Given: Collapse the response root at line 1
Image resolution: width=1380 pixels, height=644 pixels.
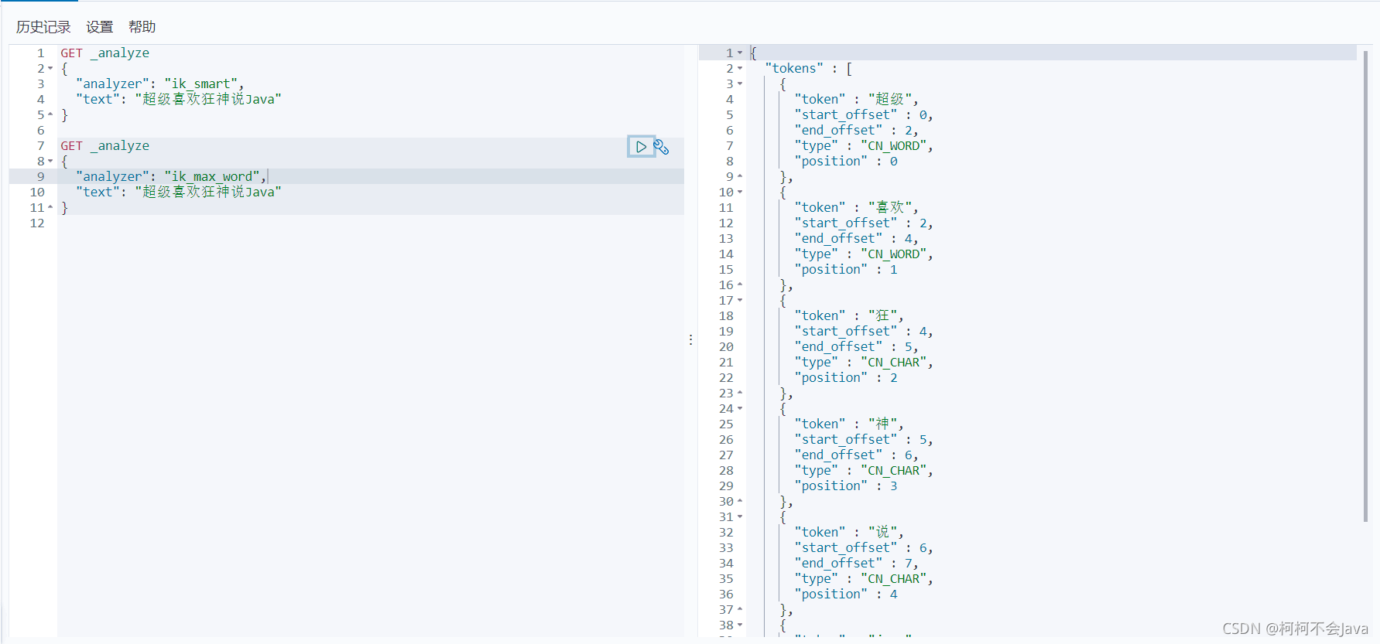Looking at the screenshot, I should 740,53.
